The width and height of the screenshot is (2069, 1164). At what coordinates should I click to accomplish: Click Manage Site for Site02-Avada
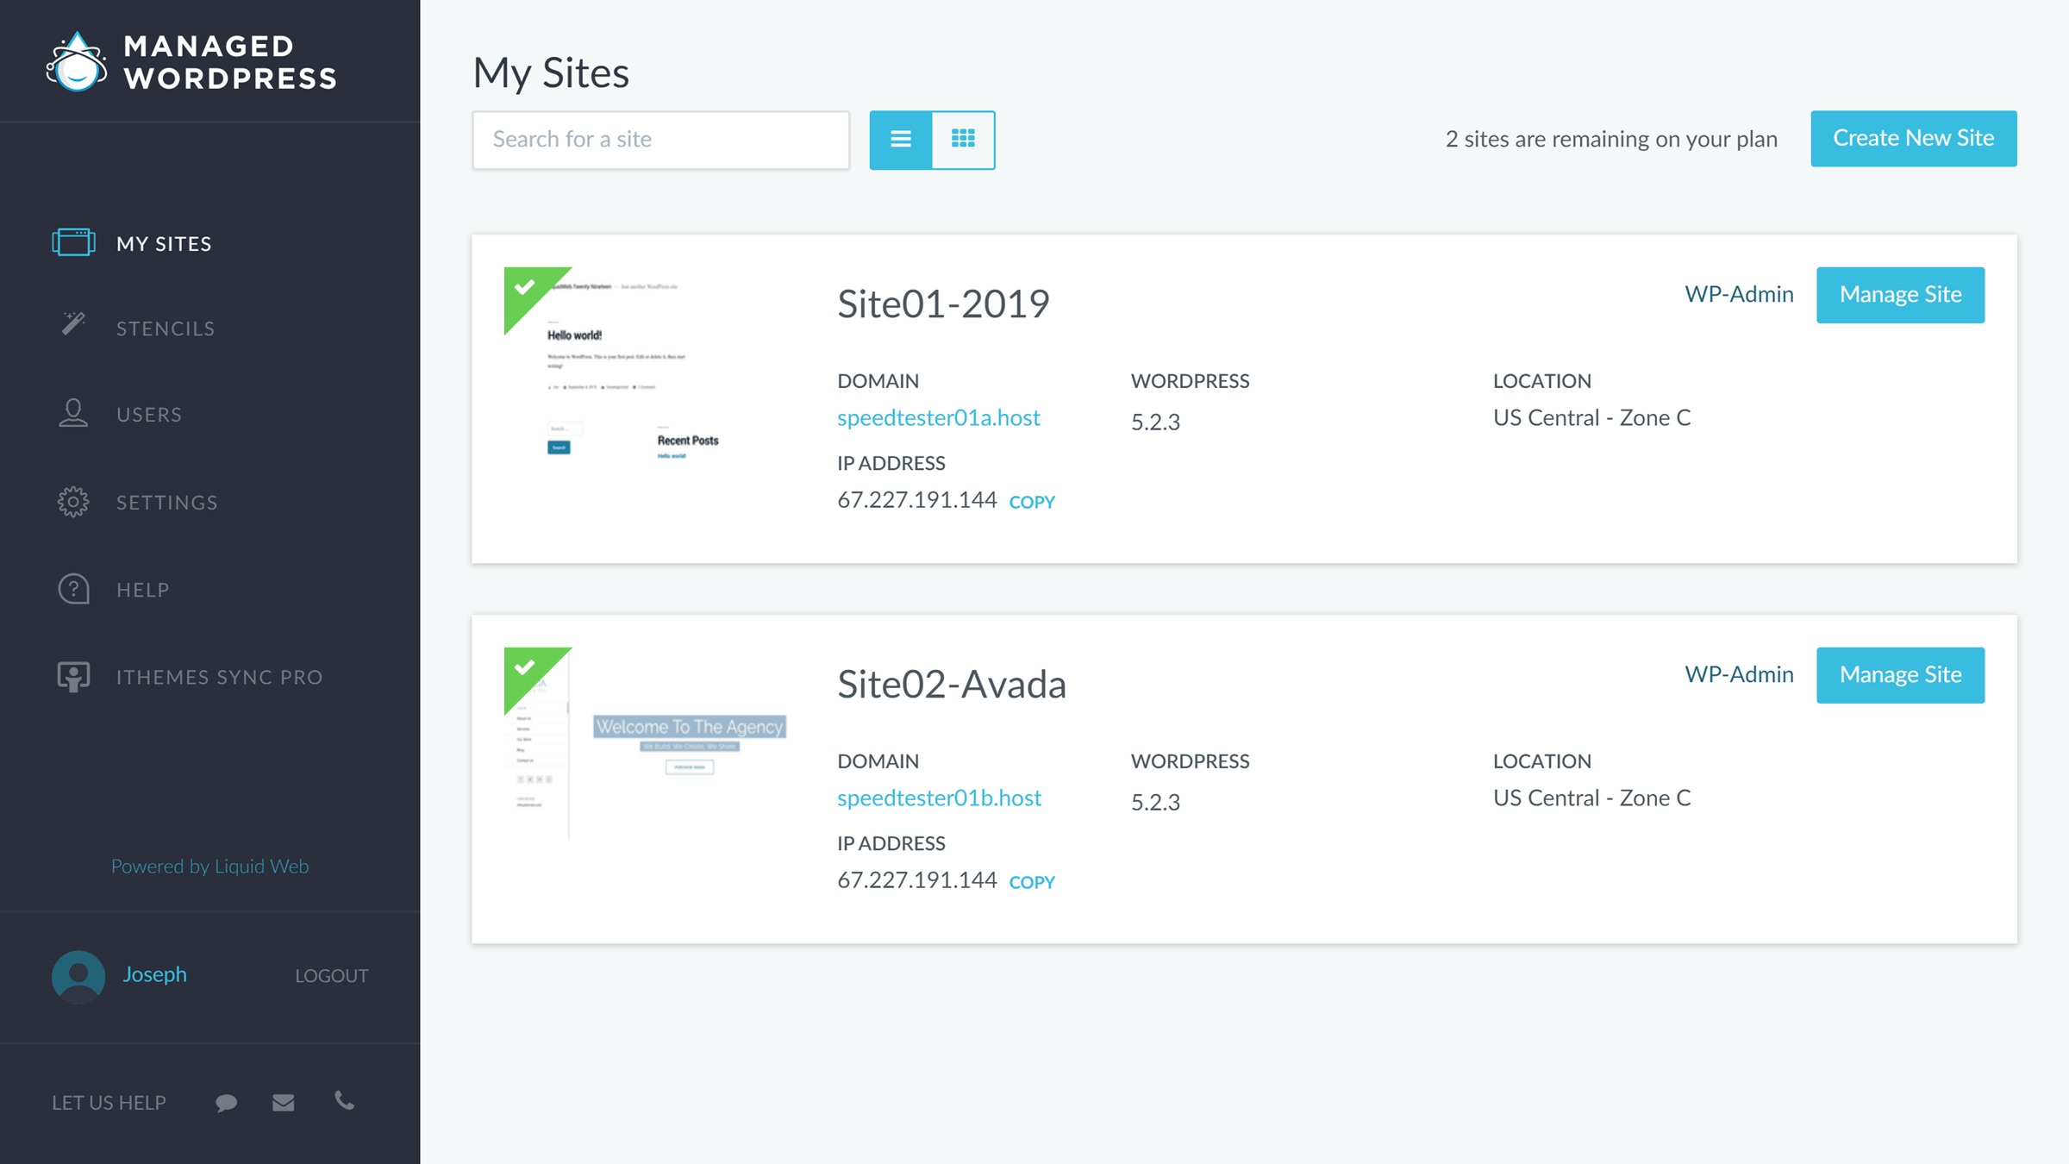point(1900,675)
